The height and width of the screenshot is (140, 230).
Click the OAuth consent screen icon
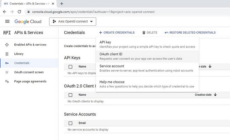pyautogui.click(x=7, y=72)
